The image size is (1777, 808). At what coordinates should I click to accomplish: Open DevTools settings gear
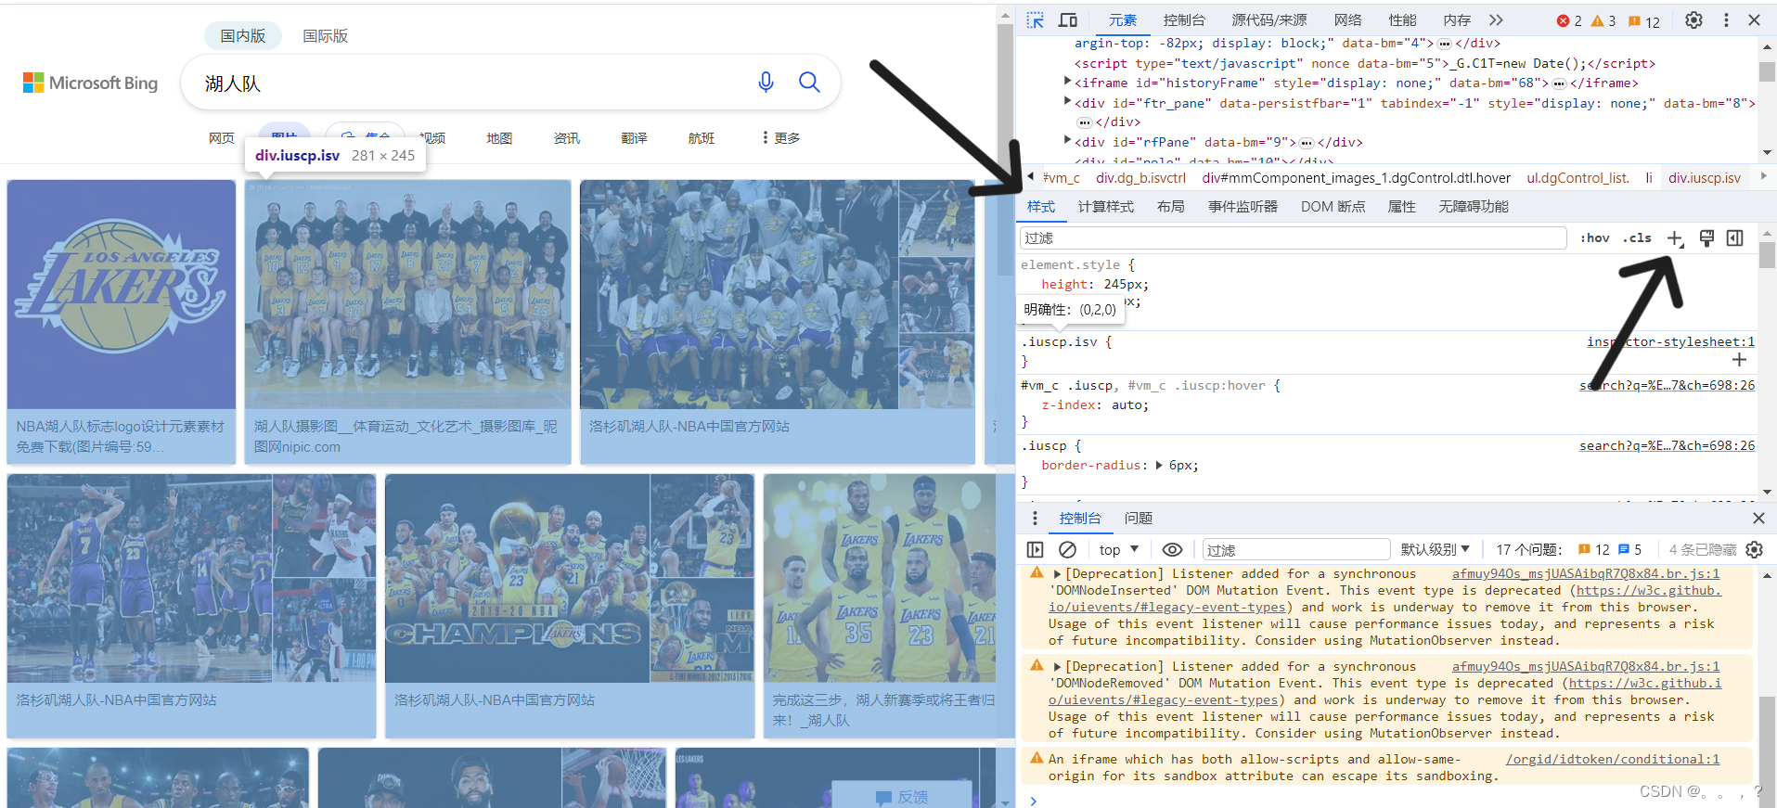1693,20
